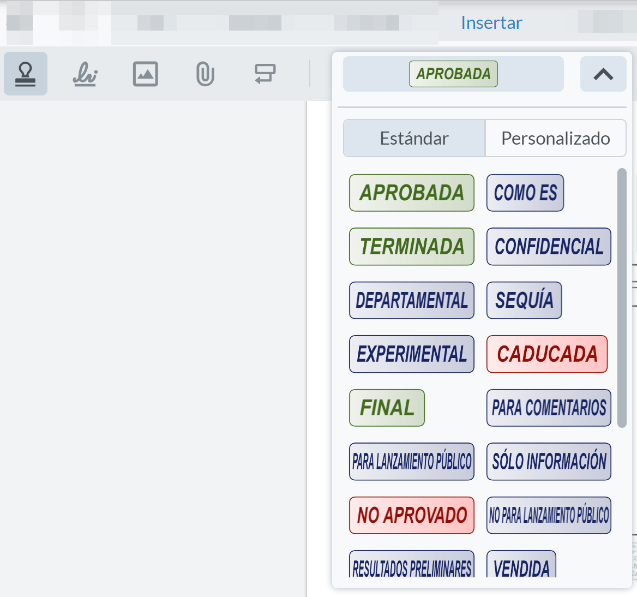Select the SÓLO INFORMACIÓN stamp
The image size is (637, 597).
click(x=549, y=462)
